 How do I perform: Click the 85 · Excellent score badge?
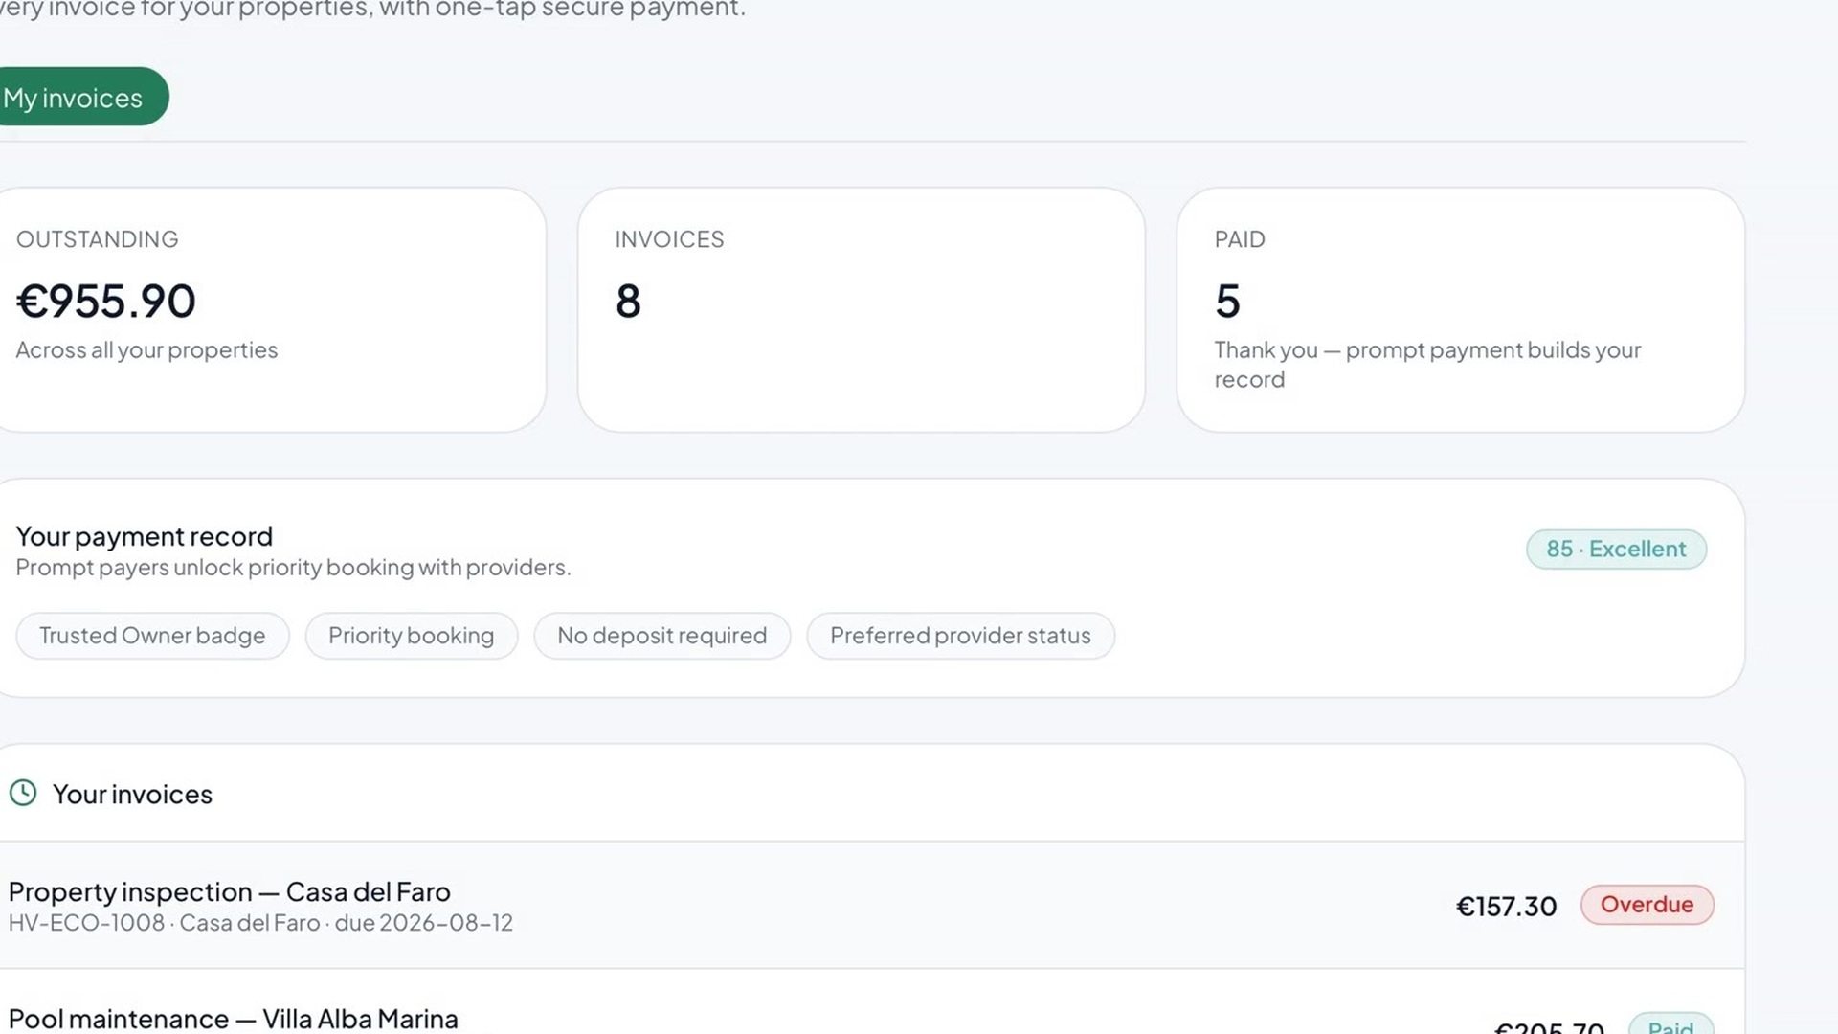coord(1616,550)
